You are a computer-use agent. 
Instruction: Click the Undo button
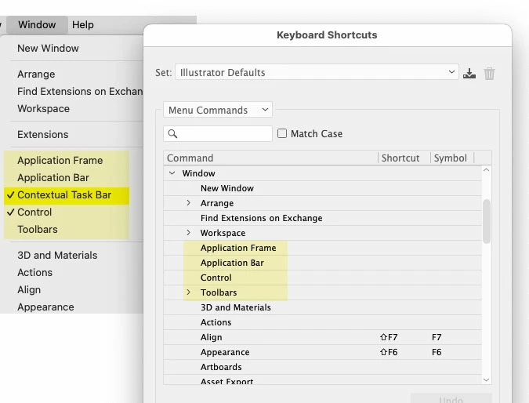[451, 399]
